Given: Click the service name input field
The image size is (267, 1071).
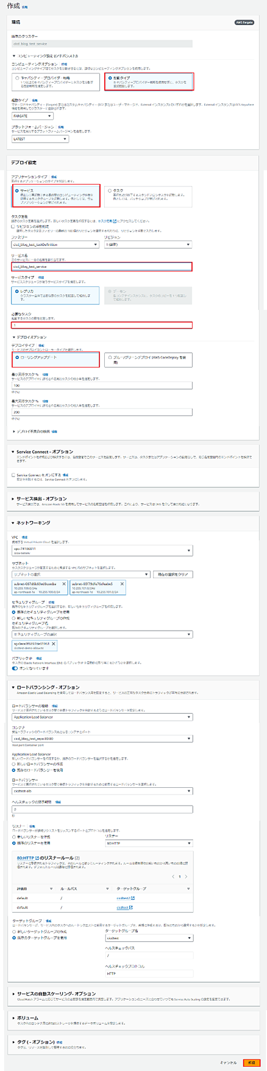Looking at the screenshot, I should coord(102,267).
